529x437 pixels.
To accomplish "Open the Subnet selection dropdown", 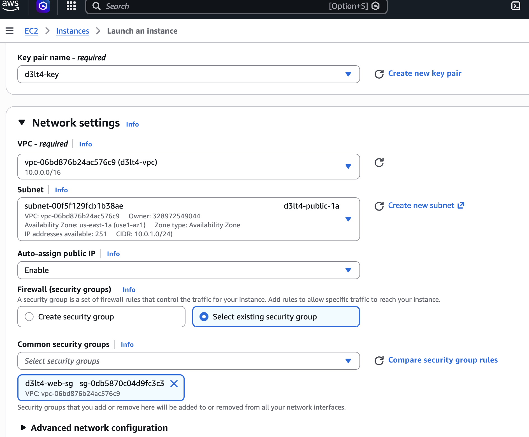I will 348,219.
